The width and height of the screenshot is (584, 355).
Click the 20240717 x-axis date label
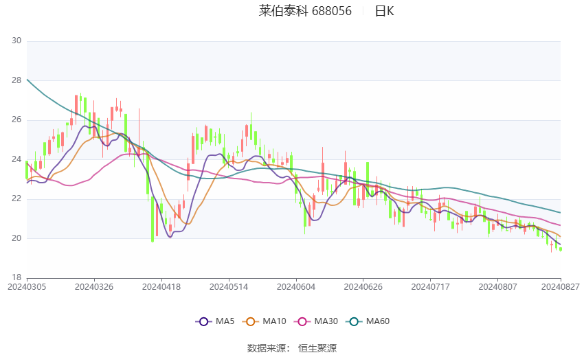(431, 287)
